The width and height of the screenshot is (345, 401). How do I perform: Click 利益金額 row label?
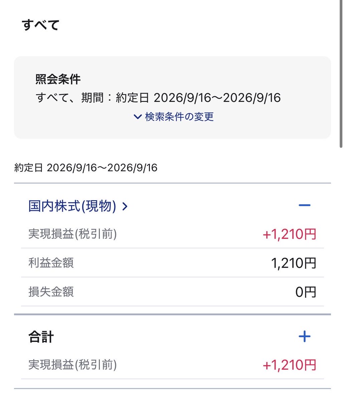[51, 263]
